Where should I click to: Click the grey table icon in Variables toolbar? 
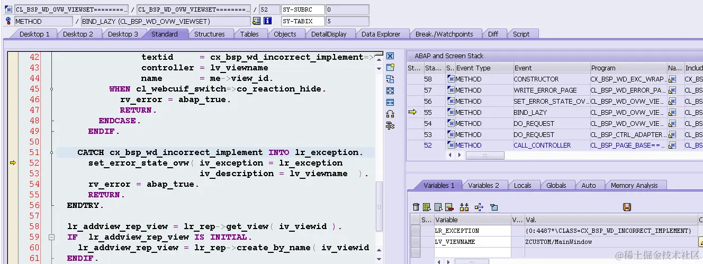pyautogui.click(x=438, y=207)
